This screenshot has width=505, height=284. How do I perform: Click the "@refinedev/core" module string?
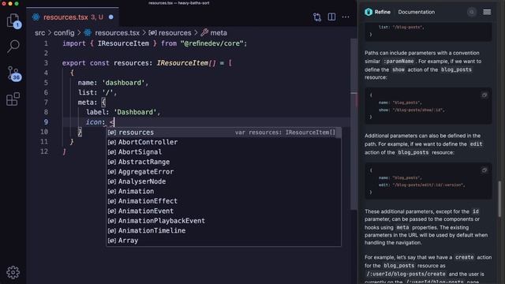click(211, 43)
